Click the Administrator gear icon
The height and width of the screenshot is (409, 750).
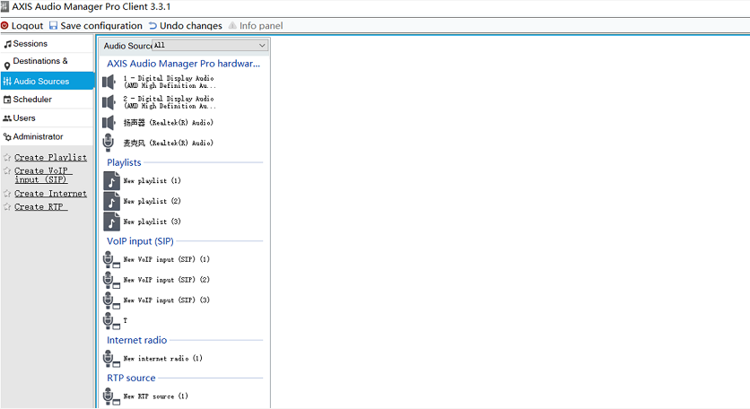(x=7, y=137)
